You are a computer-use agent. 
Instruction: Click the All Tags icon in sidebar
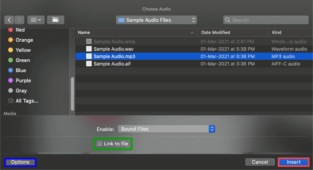coord(11,101)
